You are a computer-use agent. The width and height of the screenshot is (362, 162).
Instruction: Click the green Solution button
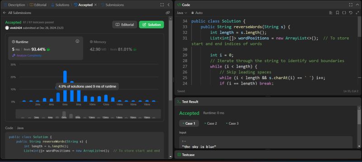coord(152,25)
